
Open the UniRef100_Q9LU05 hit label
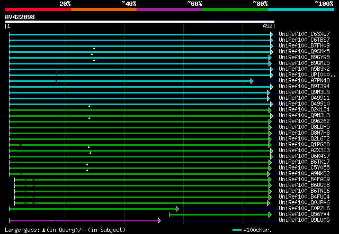pyautogui.click(x=304, y=220)
